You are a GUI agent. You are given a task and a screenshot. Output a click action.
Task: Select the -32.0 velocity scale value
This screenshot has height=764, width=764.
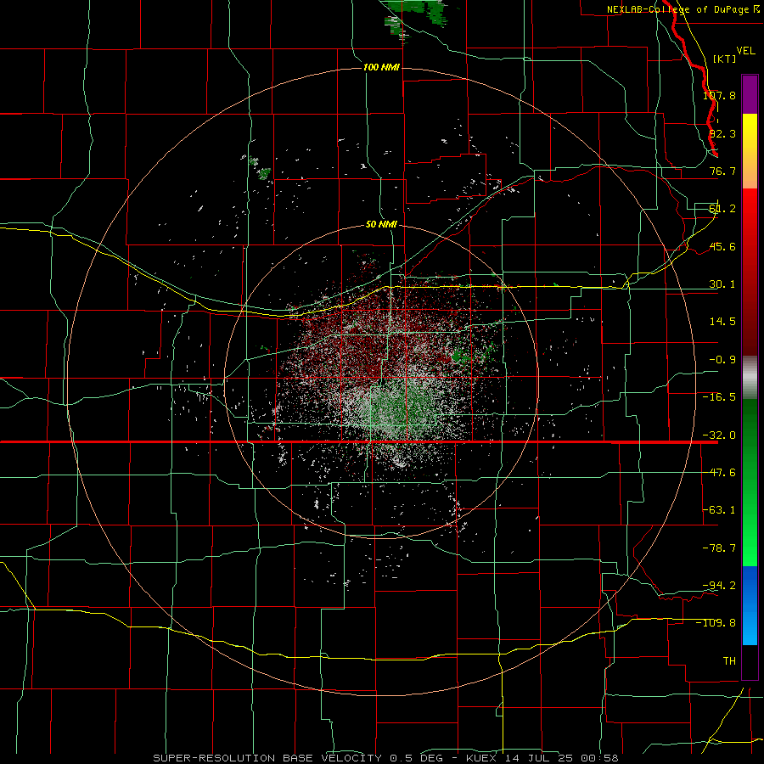tap(719, 435)
